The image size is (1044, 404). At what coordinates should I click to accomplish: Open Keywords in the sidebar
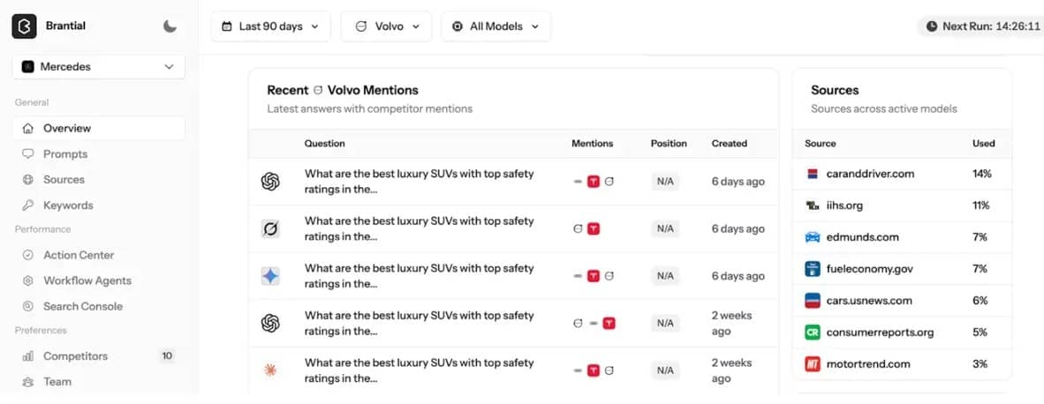tap(99, 206)
